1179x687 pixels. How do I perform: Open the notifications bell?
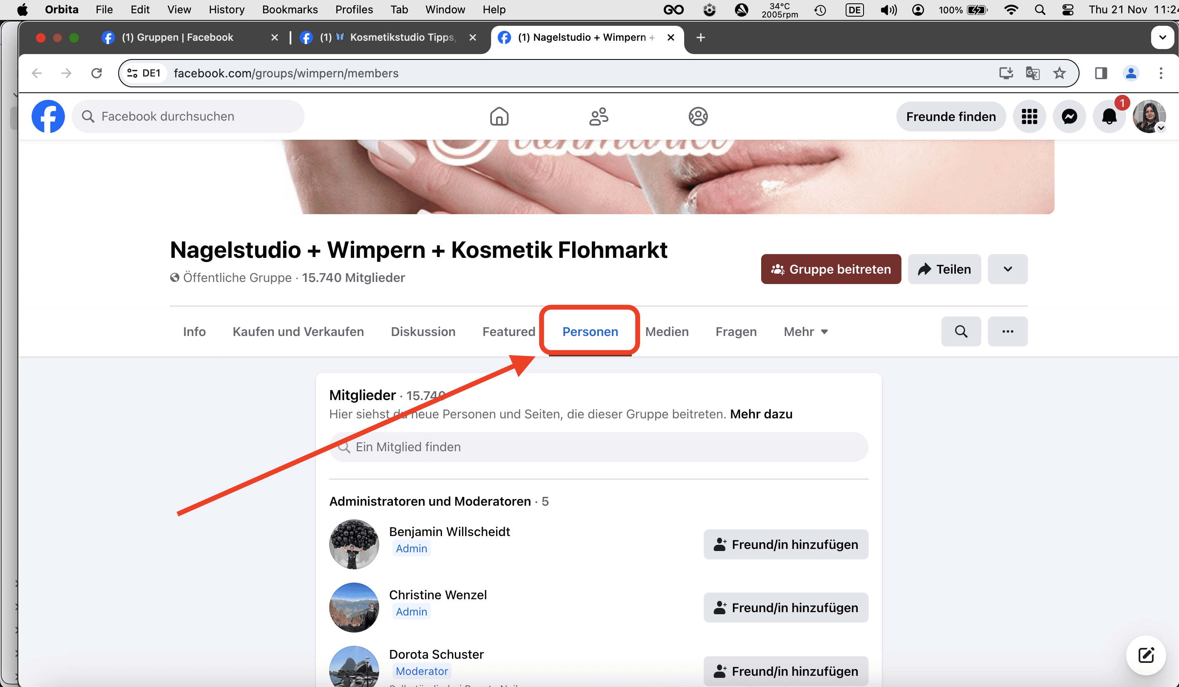[x=1109, y=116]
